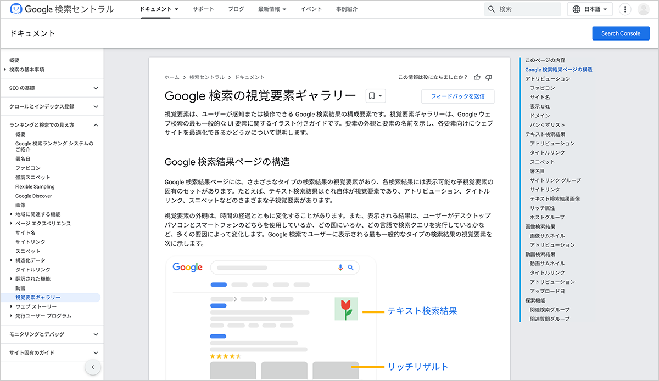
Task: Open 強調スニペット in sidebar
Action: [x=33, y=178]
